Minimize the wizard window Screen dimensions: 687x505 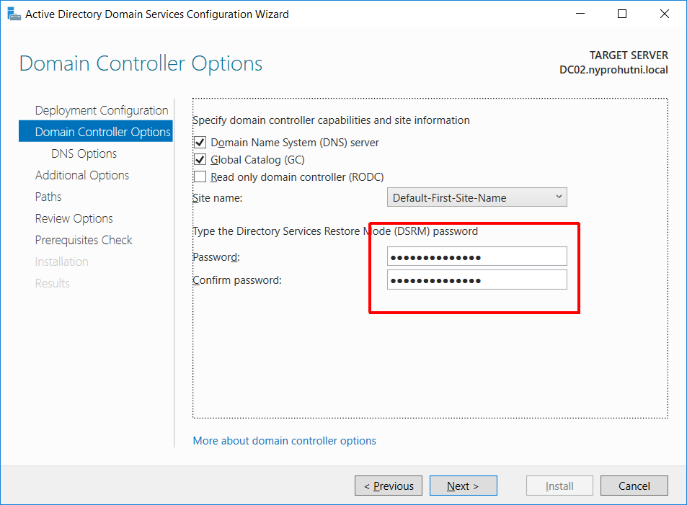tap(580, 14)
